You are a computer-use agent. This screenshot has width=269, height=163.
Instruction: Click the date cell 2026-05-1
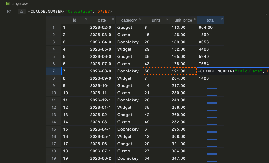click(x=102, y=137)
